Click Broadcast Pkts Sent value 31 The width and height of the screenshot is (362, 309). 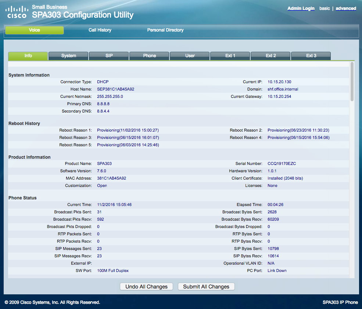coord(99,212)
